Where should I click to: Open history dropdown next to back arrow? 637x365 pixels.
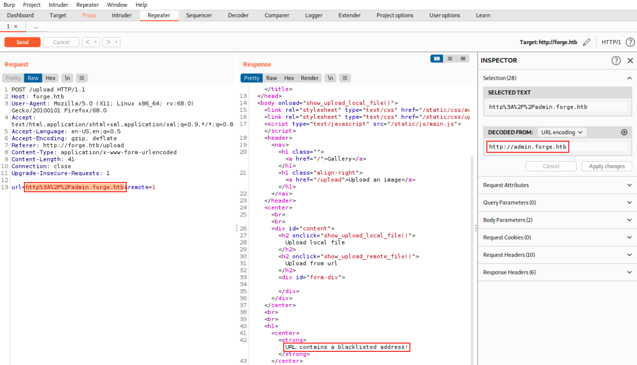point(96,42)
